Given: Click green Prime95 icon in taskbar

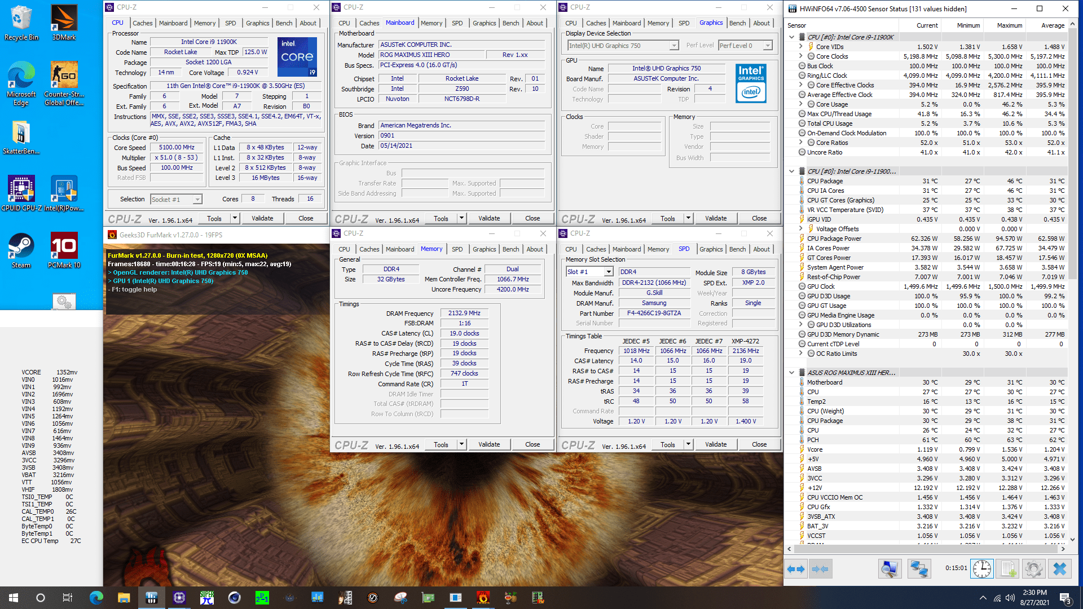Looking at the screenshot, I should click(x=262, y=598).
